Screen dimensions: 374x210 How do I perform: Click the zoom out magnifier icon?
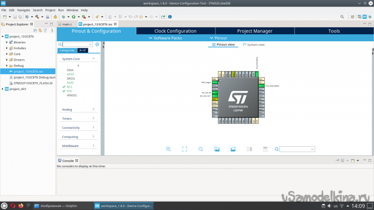click(x=200, y=149)
